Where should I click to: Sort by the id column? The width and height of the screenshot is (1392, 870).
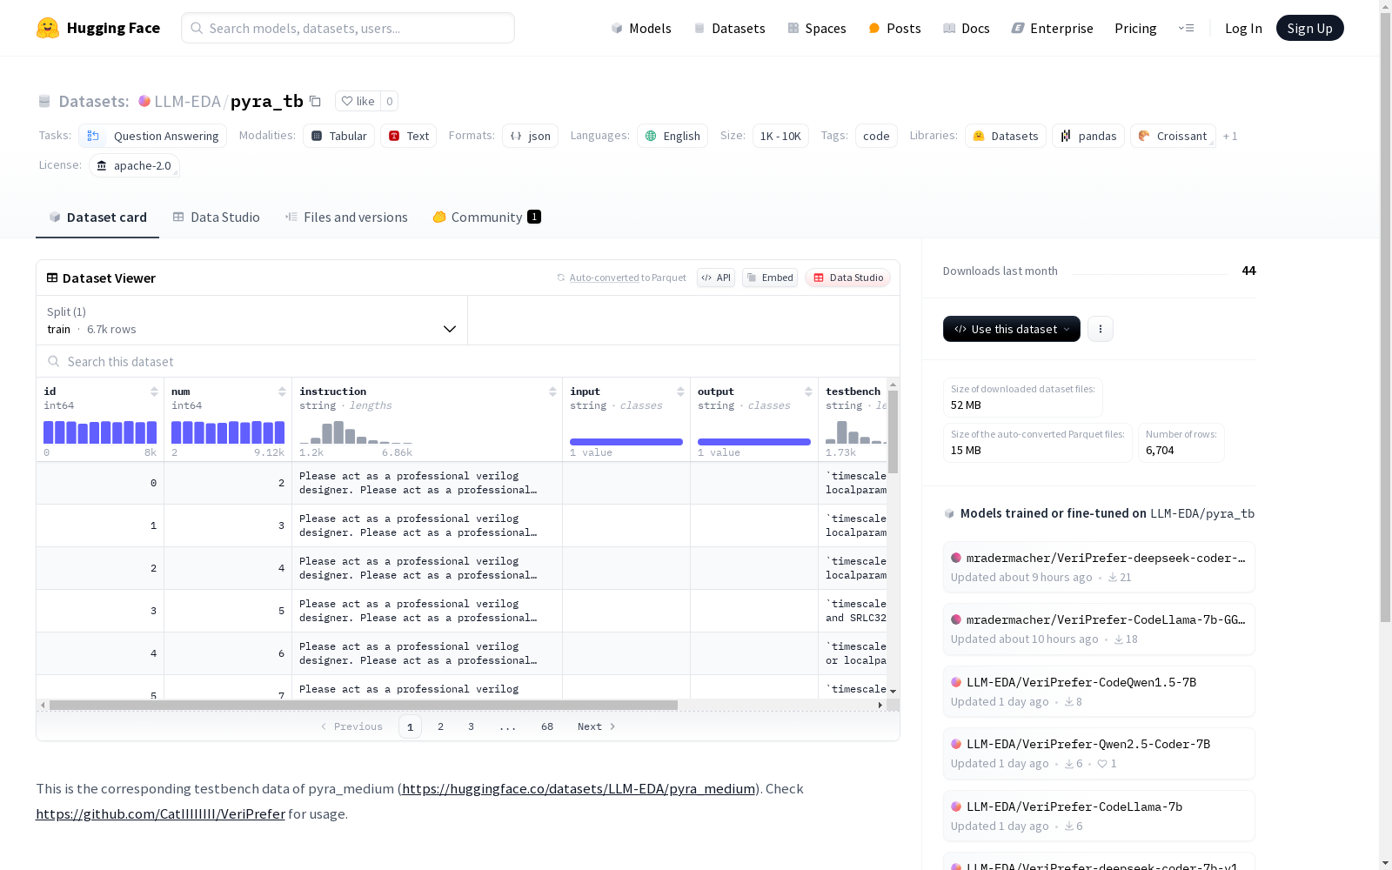(x=154, y=391)
